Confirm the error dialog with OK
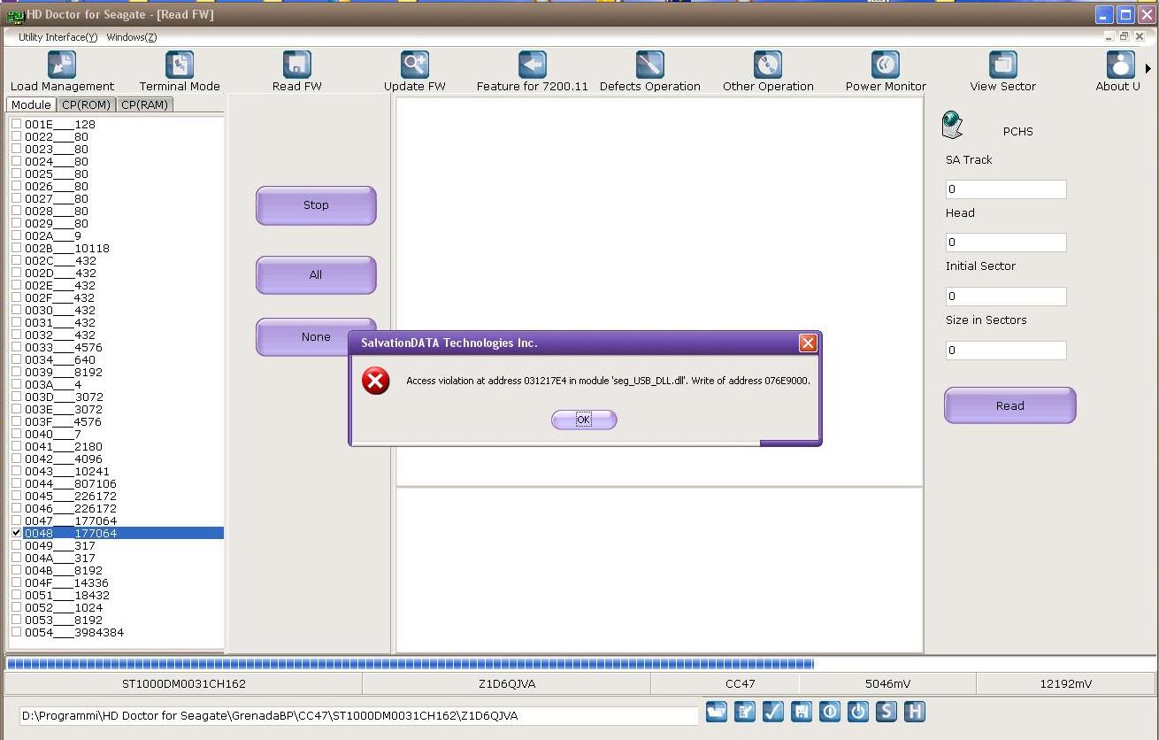 click(584, 420)
